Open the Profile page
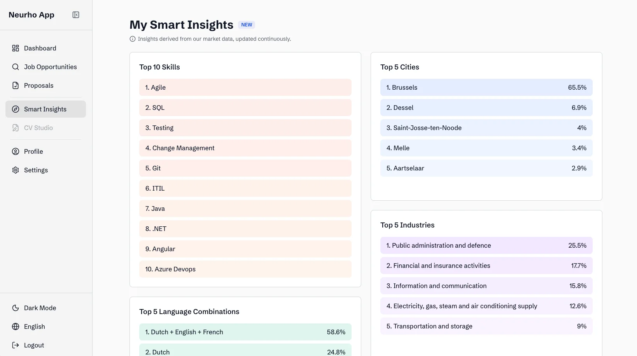637x356 pixels. click(x=46, y=151)
